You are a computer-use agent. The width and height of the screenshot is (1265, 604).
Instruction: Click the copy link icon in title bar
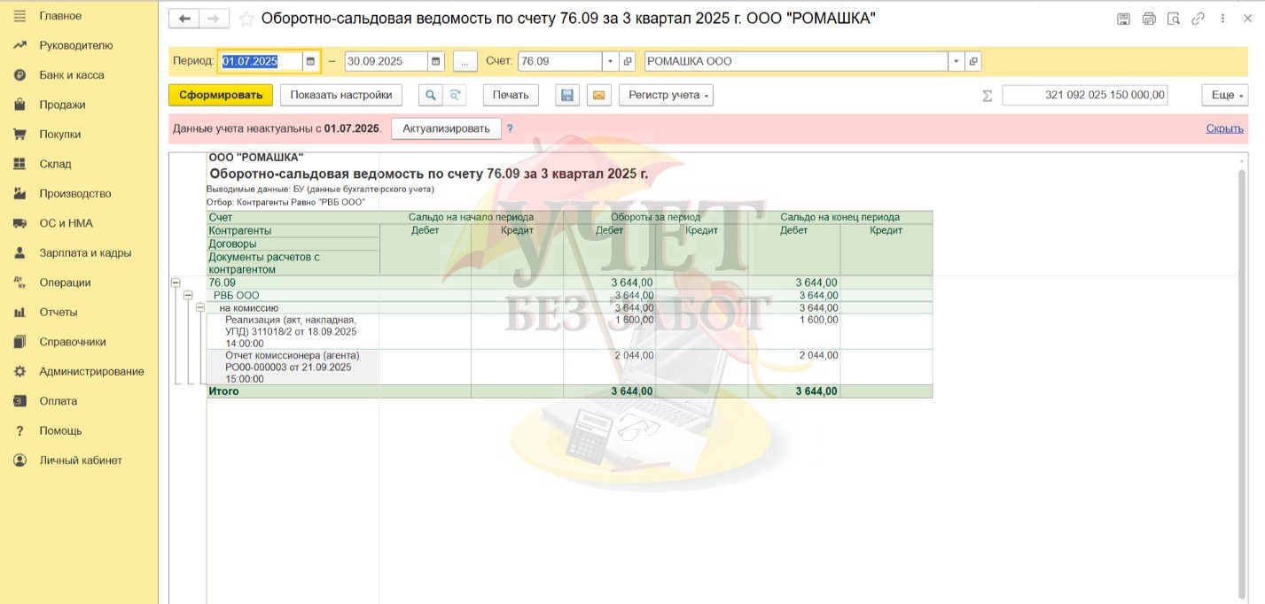pyautogui.click(x=1199, y=19)
